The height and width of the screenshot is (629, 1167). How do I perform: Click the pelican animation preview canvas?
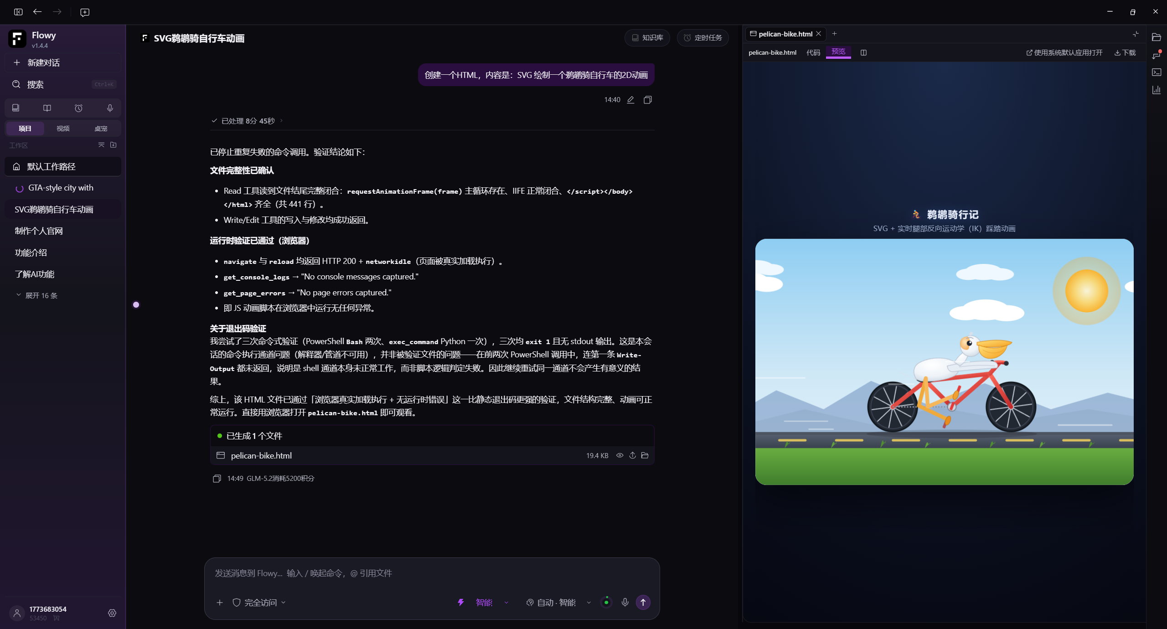pos(944,362)
